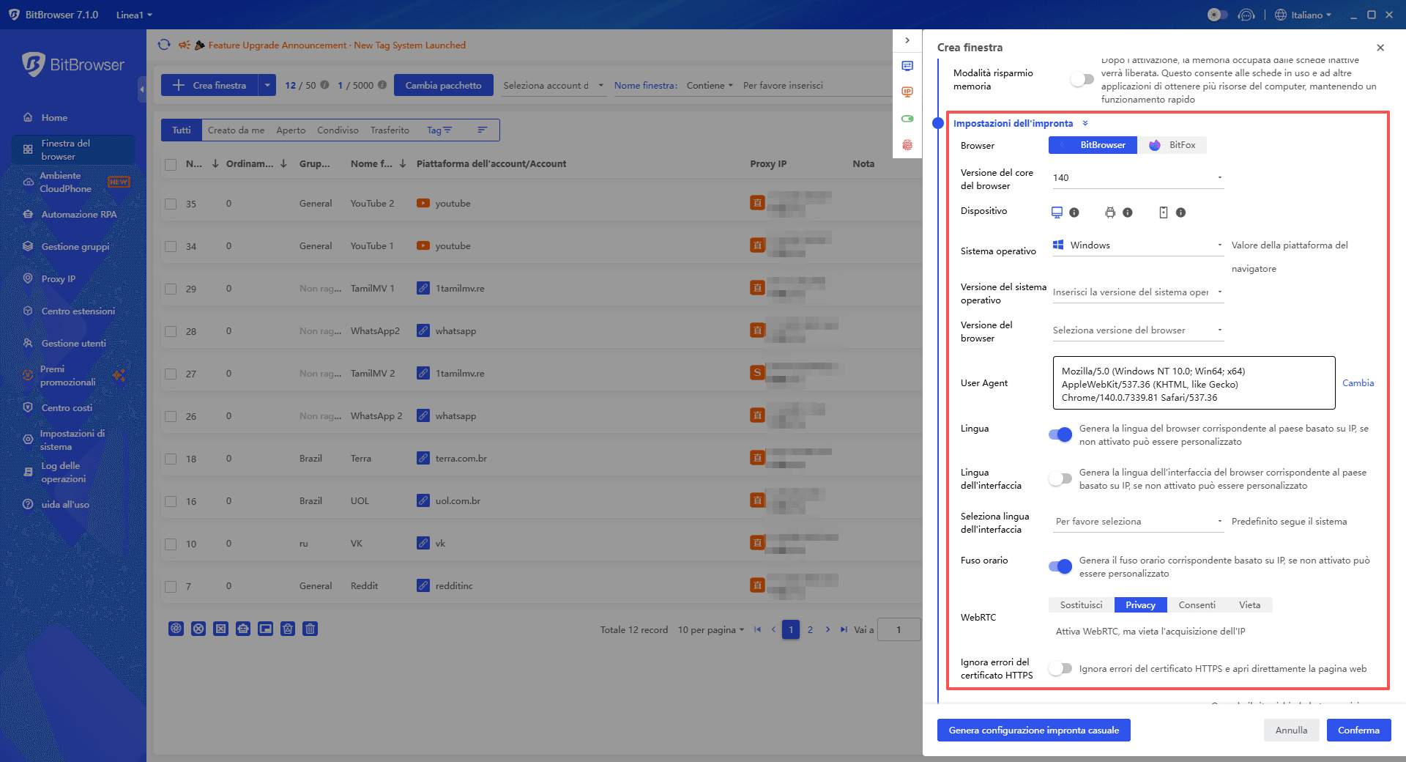Click Genera configurazione impronta casuale button

[x=1033, y=730]
